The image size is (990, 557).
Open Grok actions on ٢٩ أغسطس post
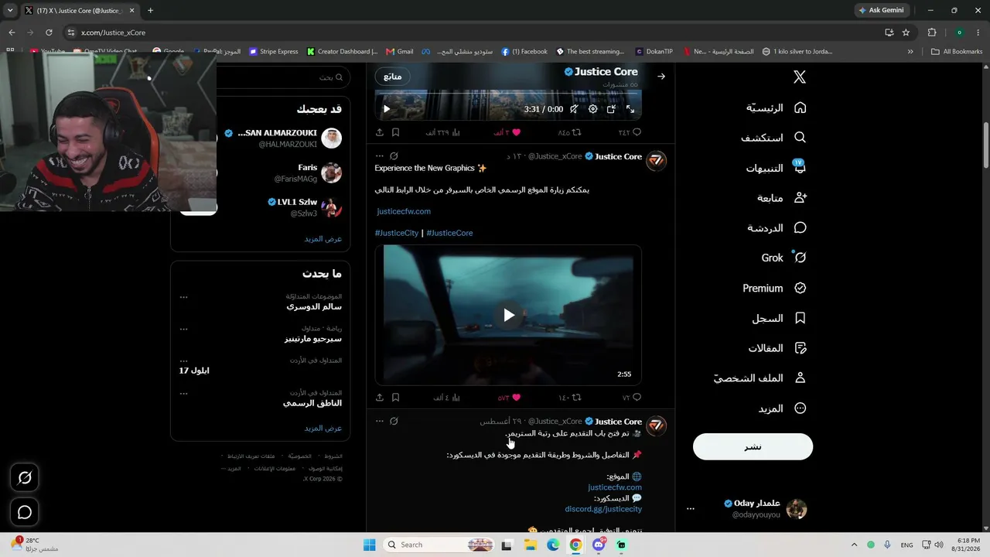[x=394, y=422]
